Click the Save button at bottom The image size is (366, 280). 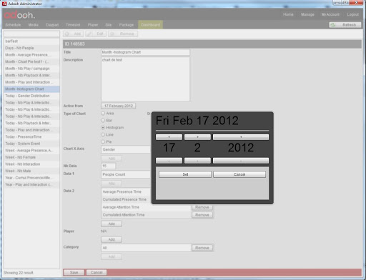(x=74, y=272)
